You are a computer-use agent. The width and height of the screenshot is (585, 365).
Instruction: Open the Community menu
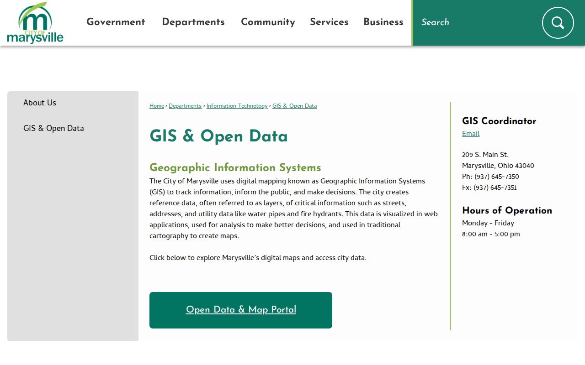[x=268, y=22]
